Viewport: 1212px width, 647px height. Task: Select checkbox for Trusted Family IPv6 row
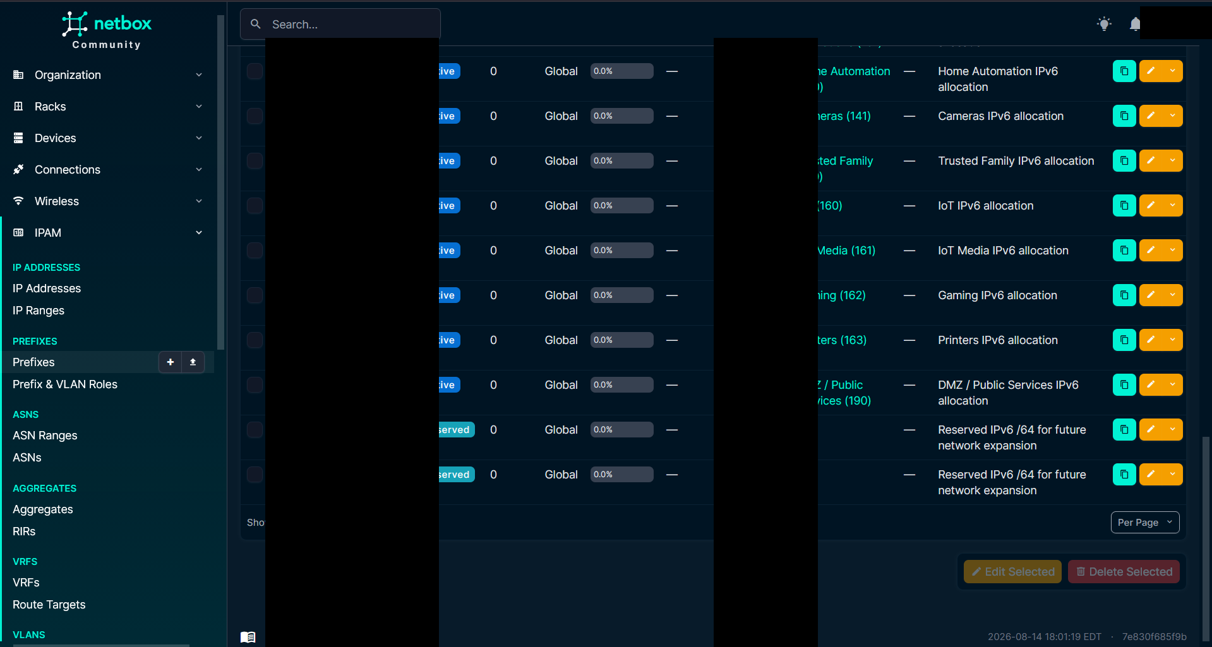[255, 161]
